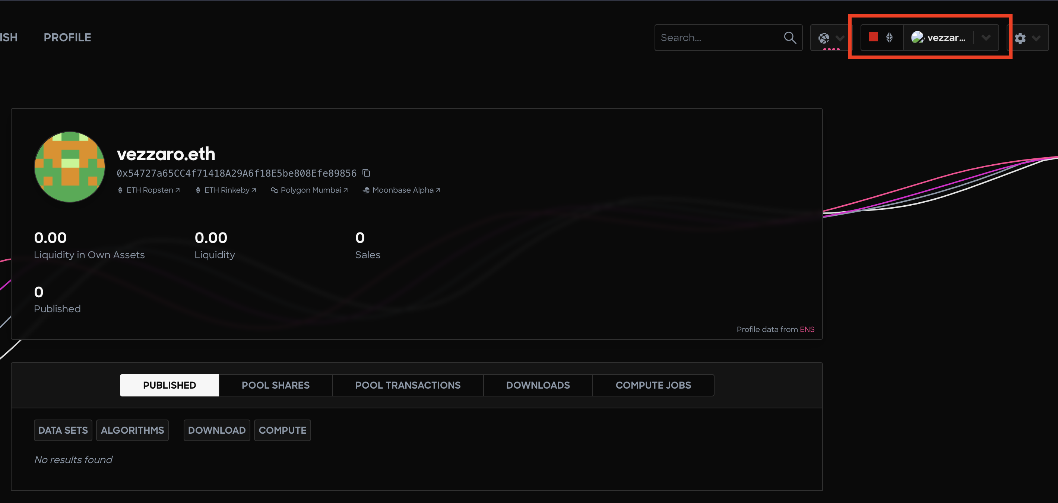Click the wallet avatar icon next to vezzaro
This screenshot has width=1058, height=503.
coord(918,37)
